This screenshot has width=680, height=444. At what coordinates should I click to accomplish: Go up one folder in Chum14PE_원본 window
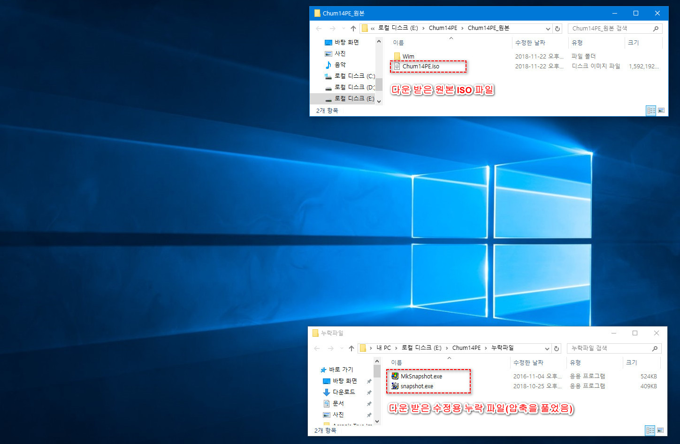tap(353, 29)
